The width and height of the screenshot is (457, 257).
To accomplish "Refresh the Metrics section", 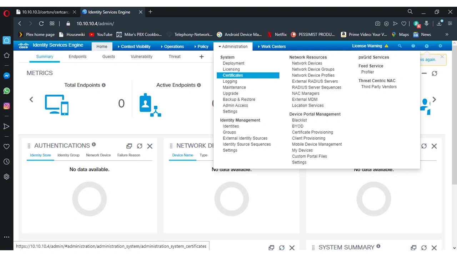I will coord(434,73).
